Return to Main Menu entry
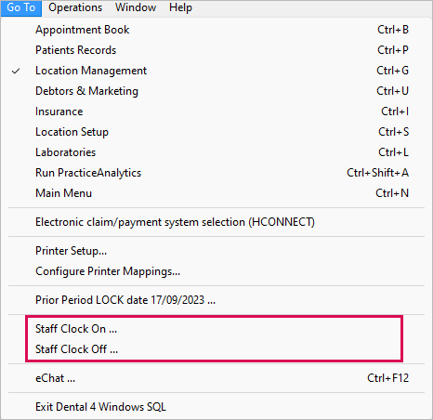Viewport: 433px width, 420px height. click(216, 193)
